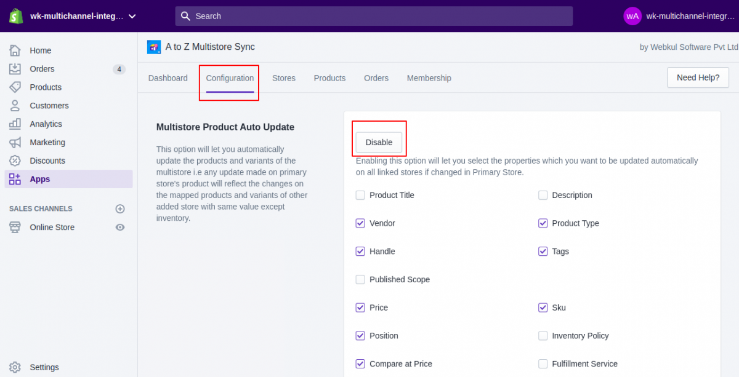Image resolution: width=739 pixels, height=377 pixels.
Task: Click the Multistore Product Auto Update heading
Action: coord(225,127)
